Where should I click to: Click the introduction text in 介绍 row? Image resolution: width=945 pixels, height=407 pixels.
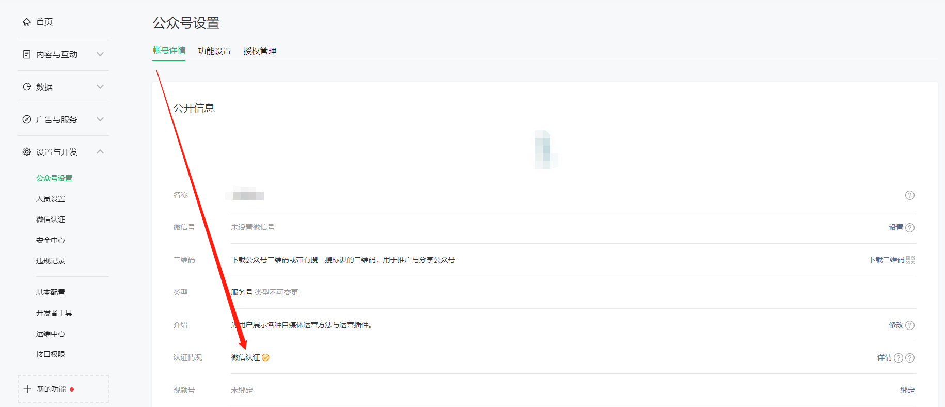302,325
